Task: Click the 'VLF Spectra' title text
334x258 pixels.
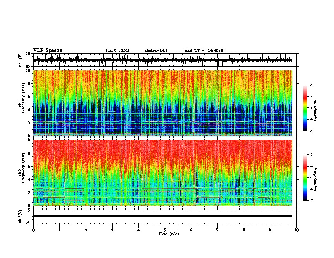Action: tap(48, 51)
